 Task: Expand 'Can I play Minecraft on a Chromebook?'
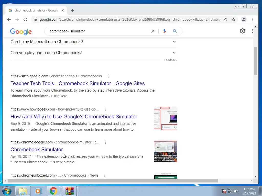click(94, 42)
